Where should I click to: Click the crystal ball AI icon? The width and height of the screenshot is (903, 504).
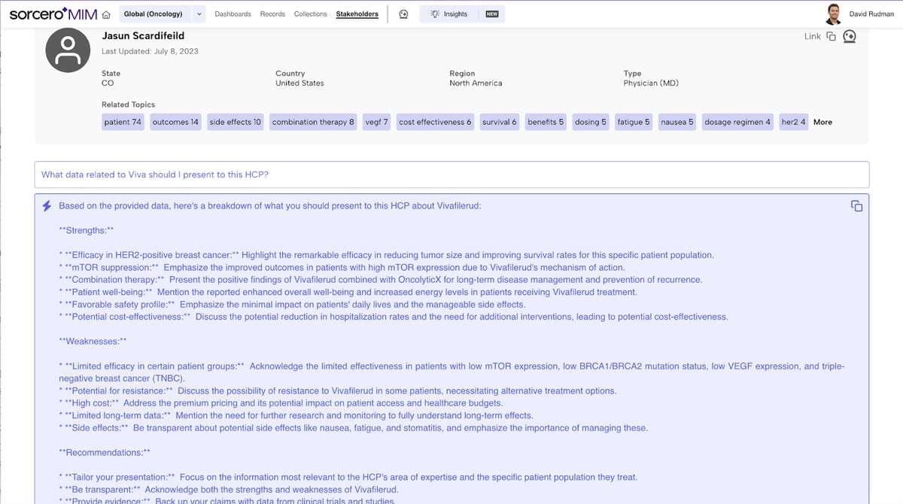[850, 36]
